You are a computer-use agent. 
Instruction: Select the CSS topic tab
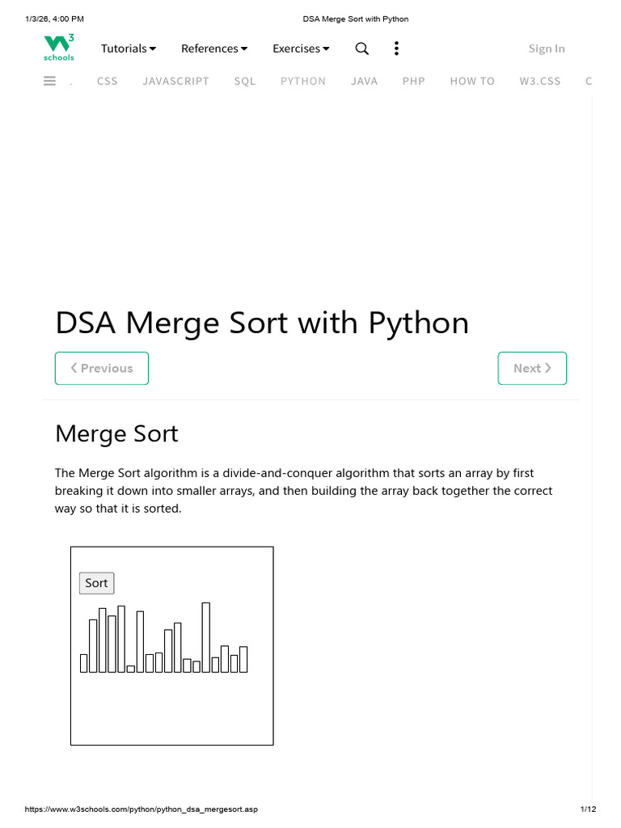pos(108,82)
